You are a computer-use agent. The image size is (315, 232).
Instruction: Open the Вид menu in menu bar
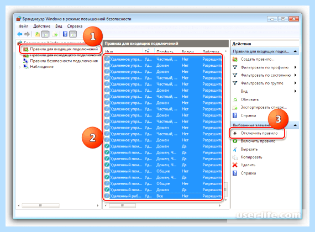(59, 27)
